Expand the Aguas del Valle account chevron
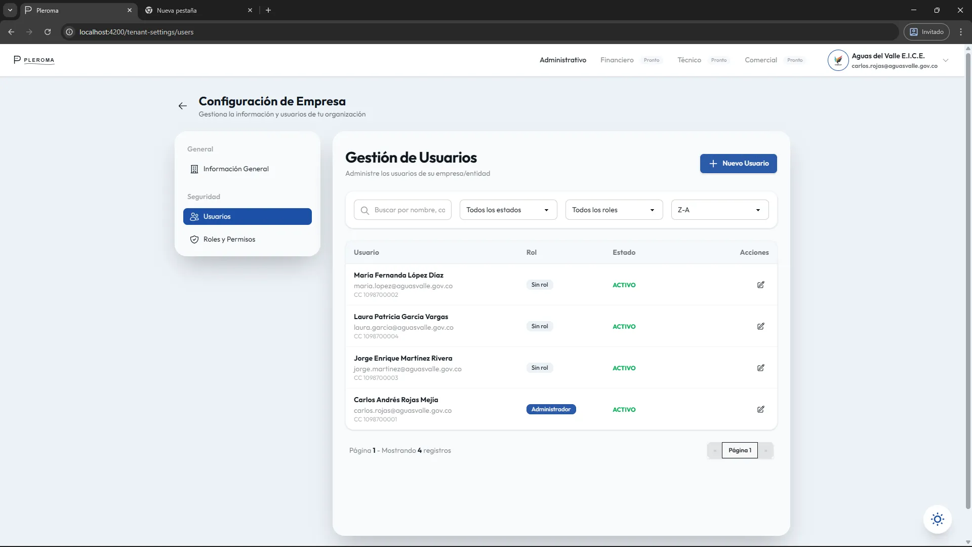 pyautogui.click(x=946, y=60)
